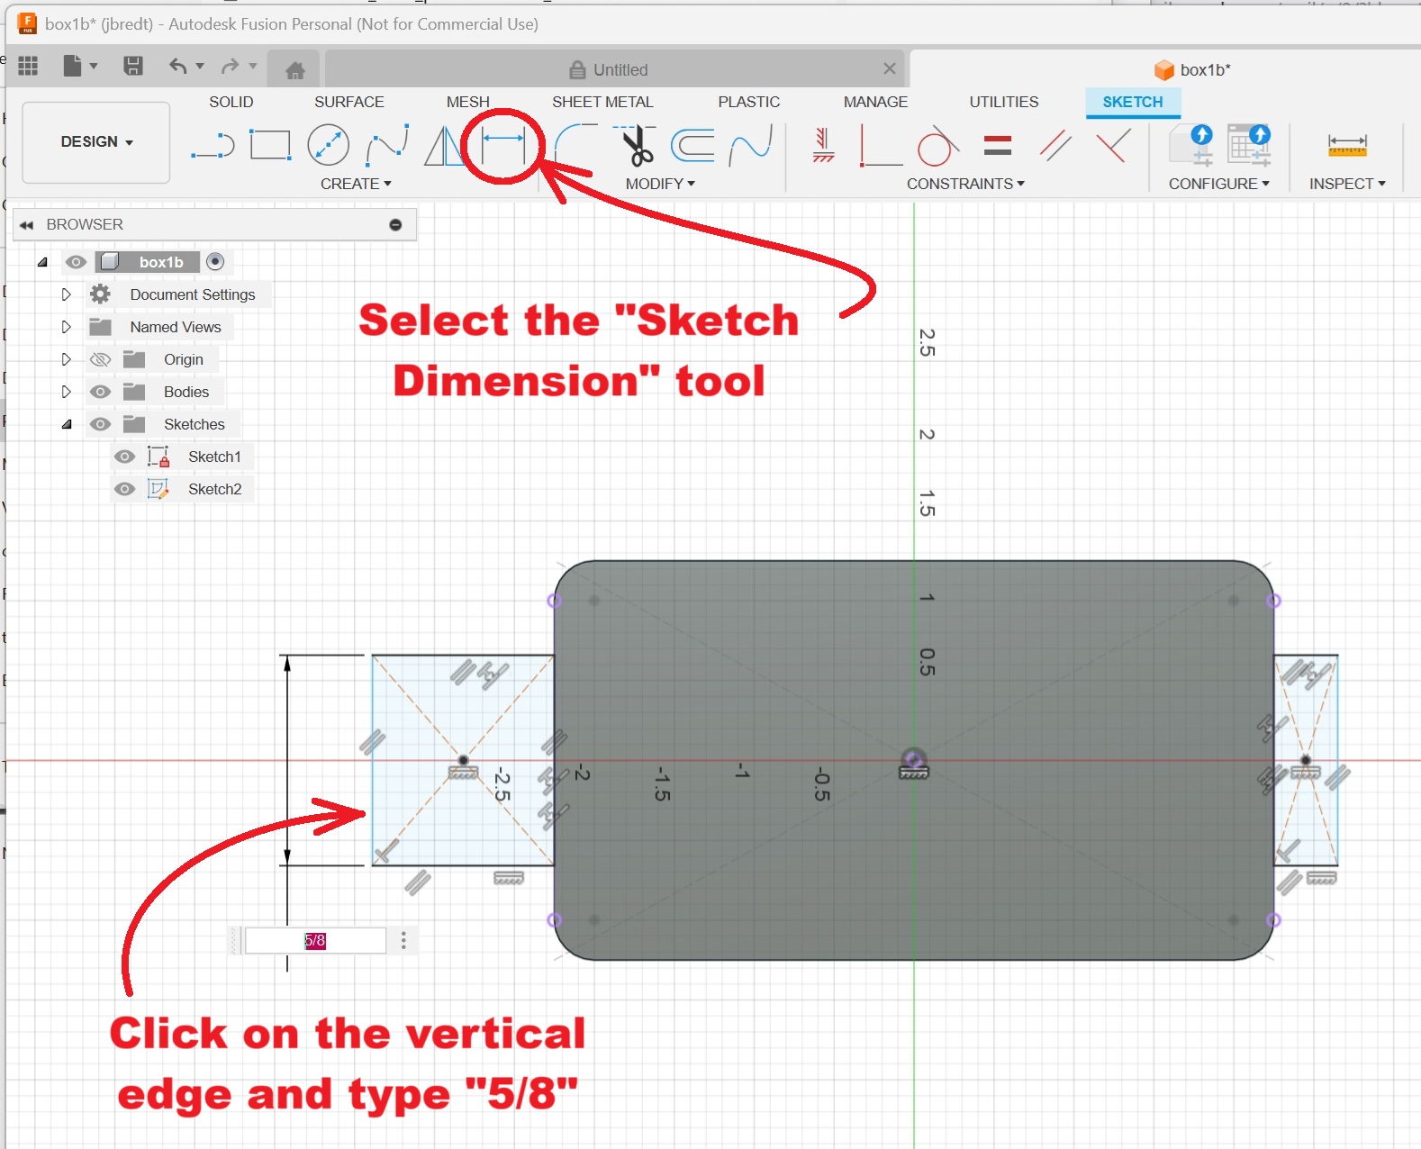Activate the box1b component radio button

click(x=215, y=261)
